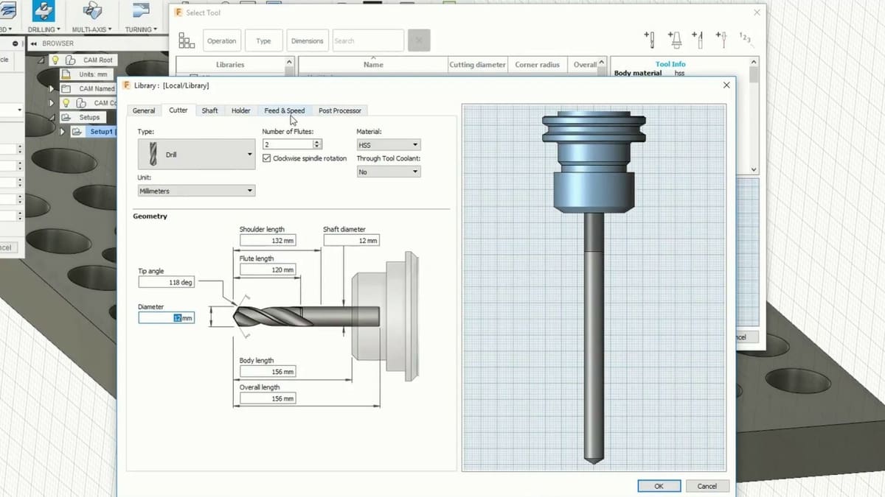The image size is (885, 497).
Task: Click the Tip angle field 118 deg
Action: click(166, 283)
